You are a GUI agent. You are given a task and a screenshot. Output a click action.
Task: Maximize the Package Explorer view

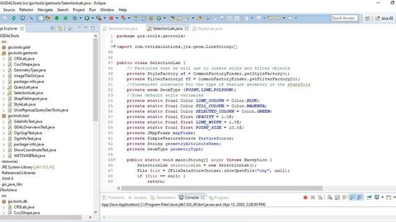93,28
